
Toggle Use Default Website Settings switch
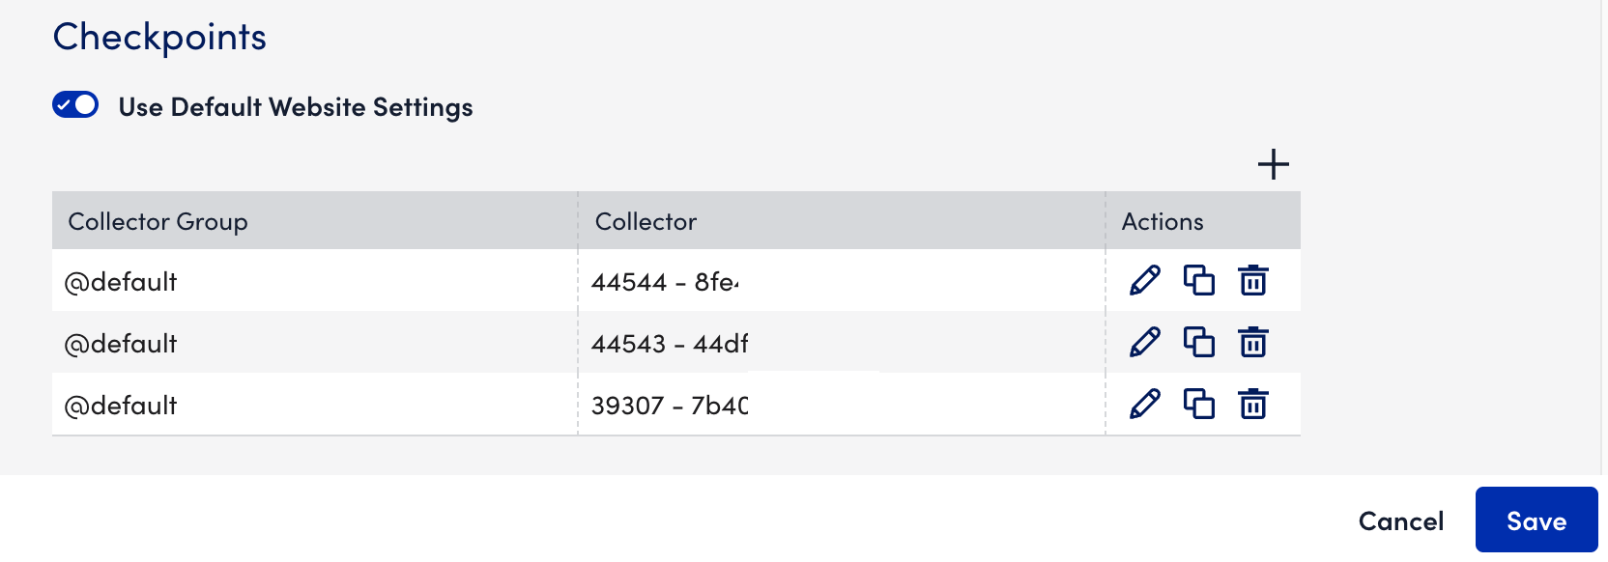[x=75, y=104]
